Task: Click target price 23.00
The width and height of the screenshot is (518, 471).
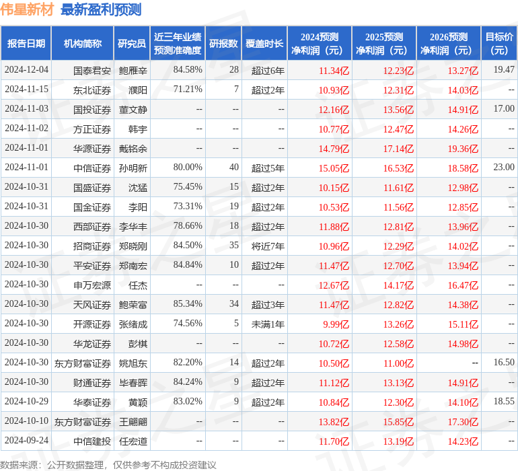Action: 504,167
